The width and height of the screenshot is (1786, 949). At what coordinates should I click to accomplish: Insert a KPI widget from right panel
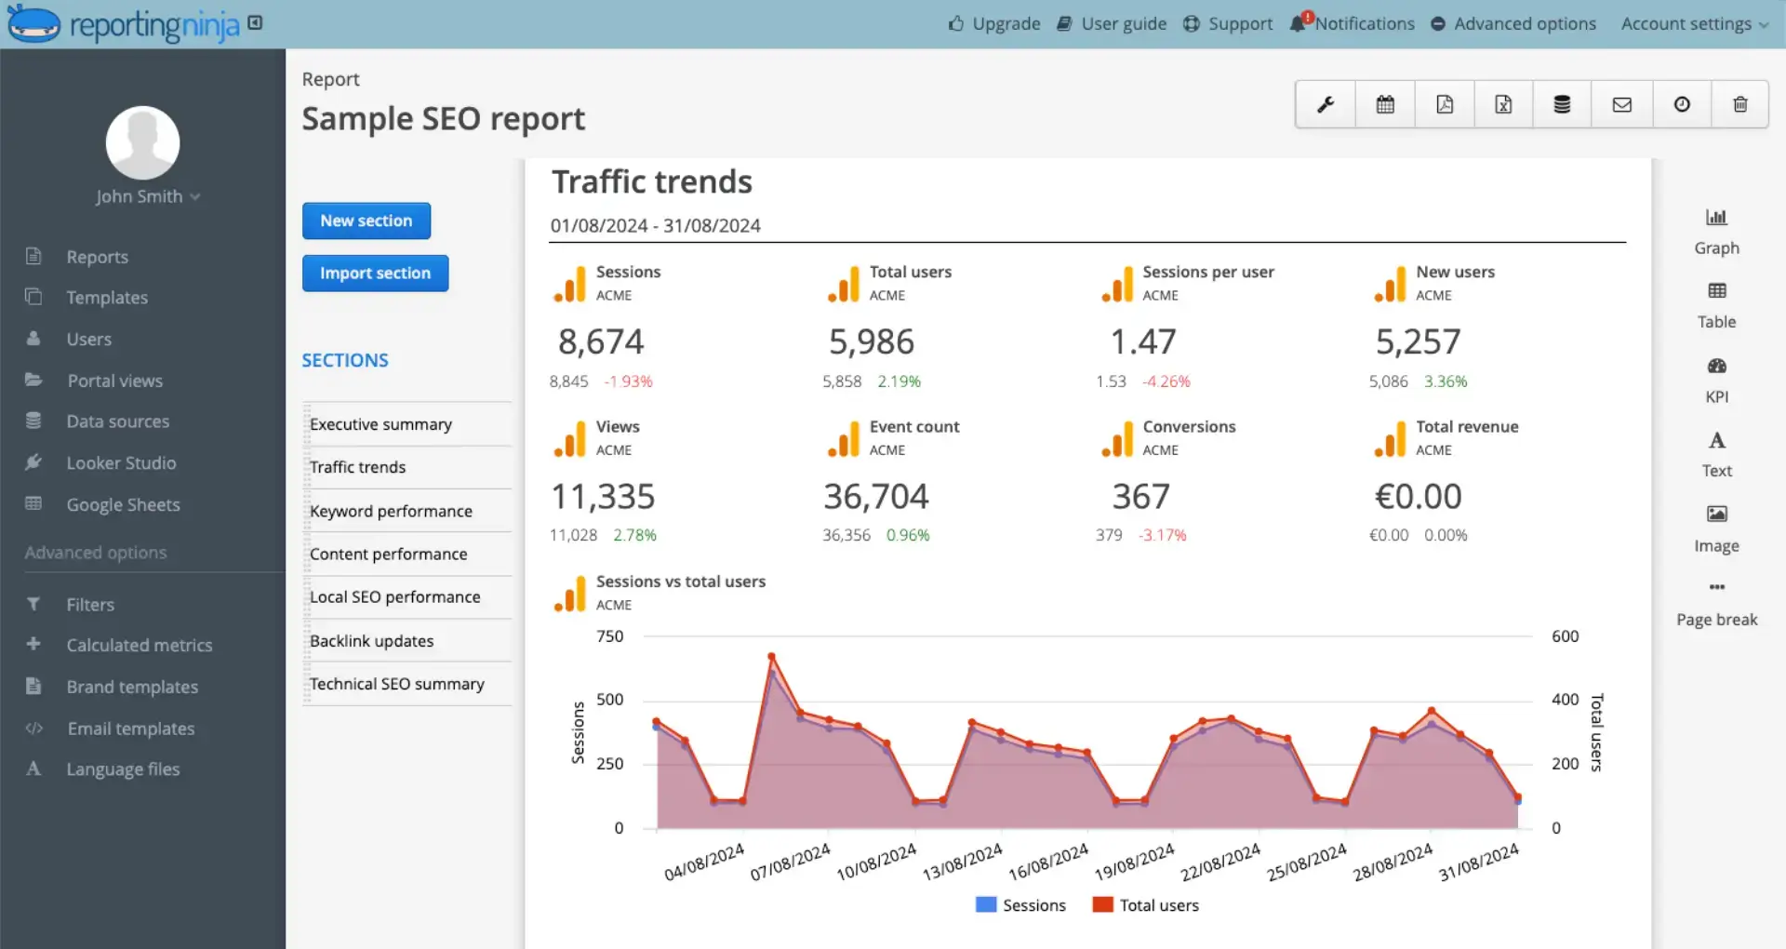(1716, 381)
